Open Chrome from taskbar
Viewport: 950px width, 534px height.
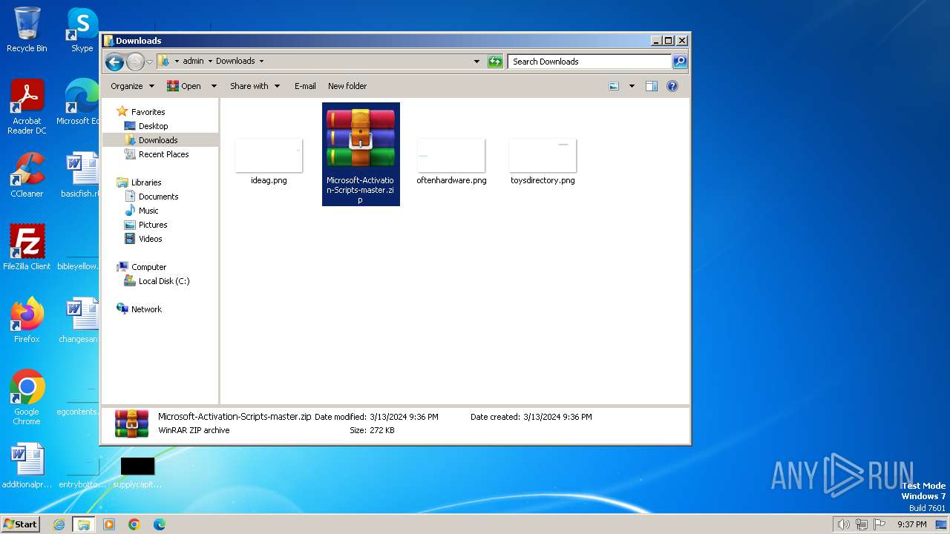[x=134, y=524]
